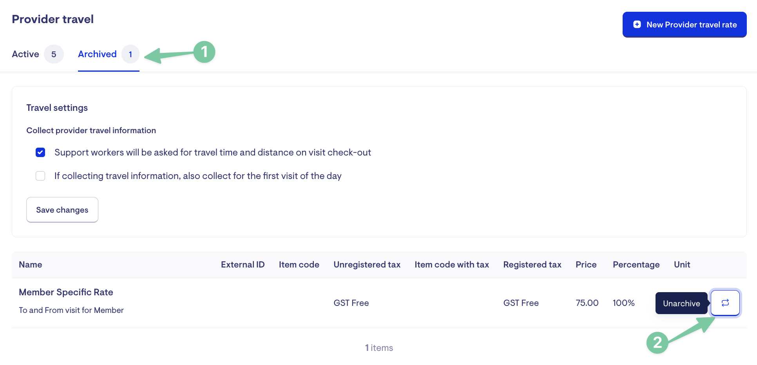The width and height of the screenshot is (757, 365).
Task: Click the Name column header
Action: click(31, 265)
